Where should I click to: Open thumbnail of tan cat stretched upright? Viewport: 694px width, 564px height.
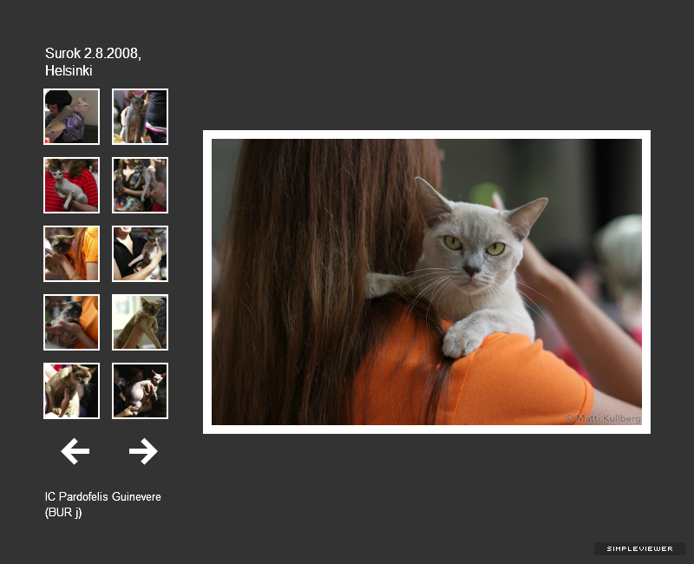coord(140,322)
